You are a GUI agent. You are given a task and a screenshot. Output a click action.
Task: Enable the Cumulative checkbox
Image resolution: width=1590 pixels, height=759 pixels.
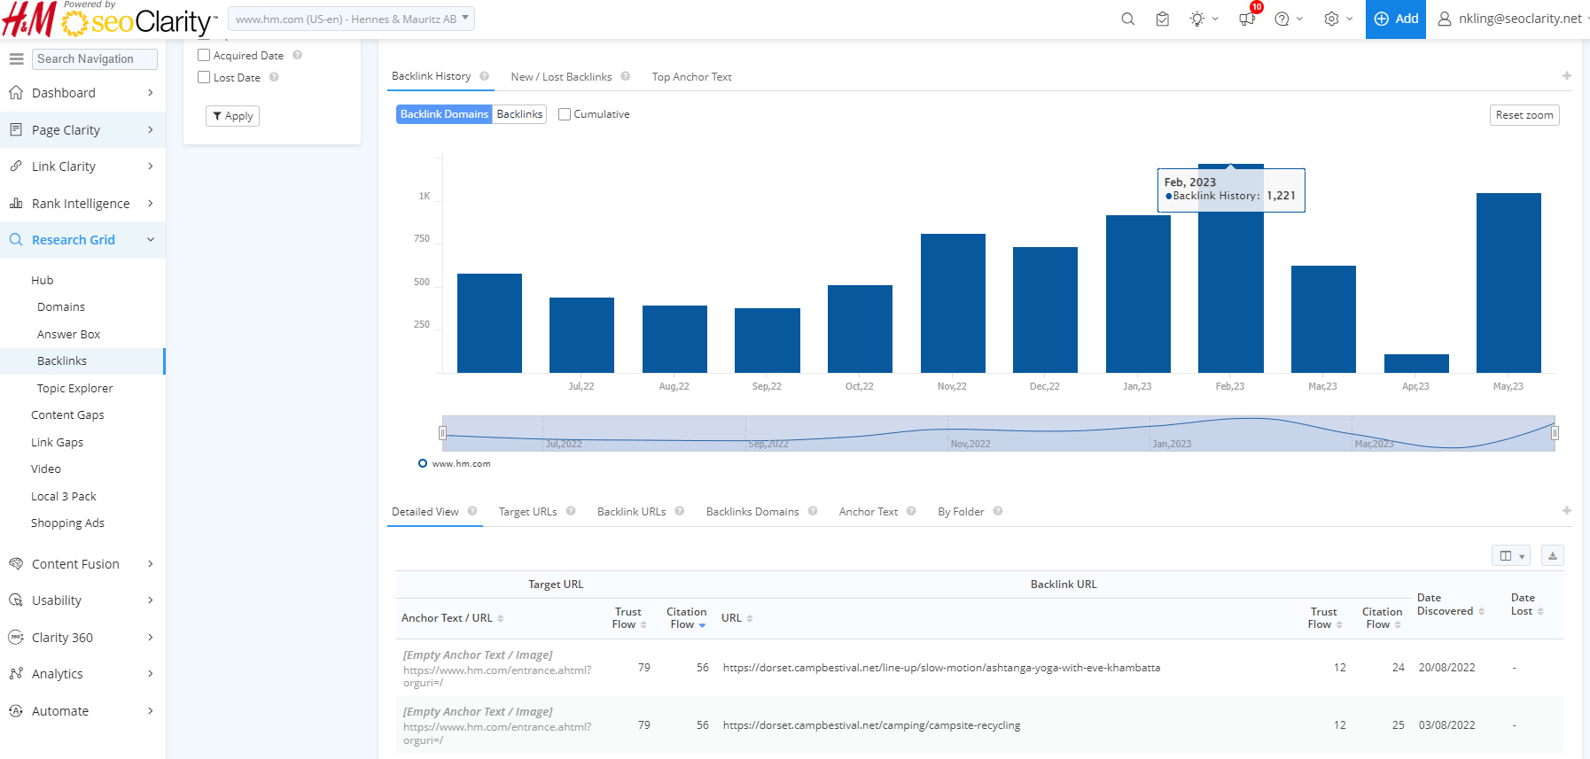click(565, 114)
